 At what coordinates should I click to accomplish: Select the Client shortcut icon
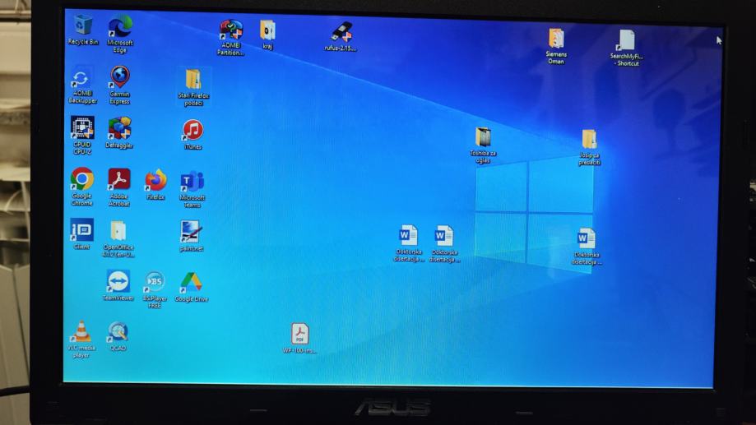click(82, 233)
